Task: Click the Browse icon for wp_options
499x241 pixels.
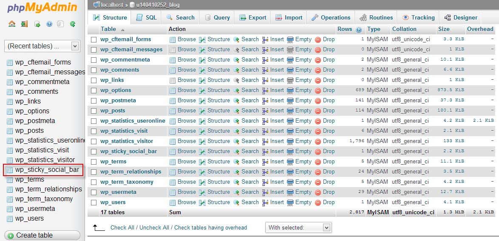Action: (x=173, y=90)
